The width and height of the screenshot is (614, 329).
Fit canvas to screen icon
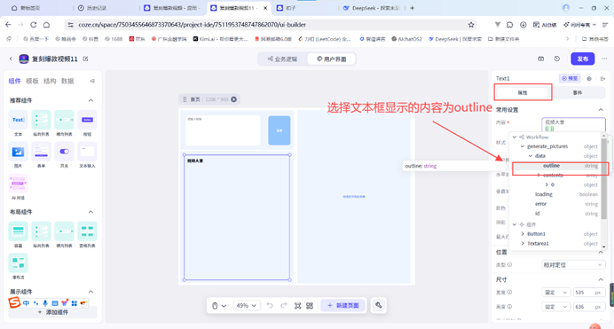(x=297, y=306)
